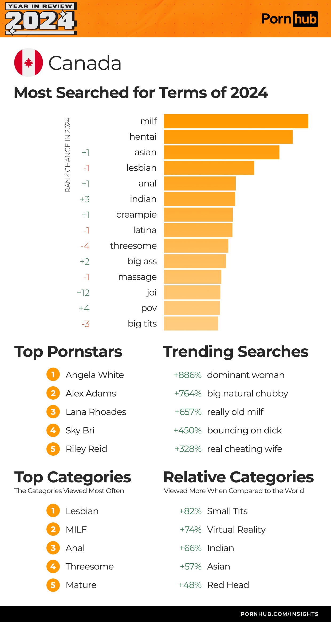331x622 pixels.
Task: Select the "dominant woman" trending search entry
Action: 246,375
